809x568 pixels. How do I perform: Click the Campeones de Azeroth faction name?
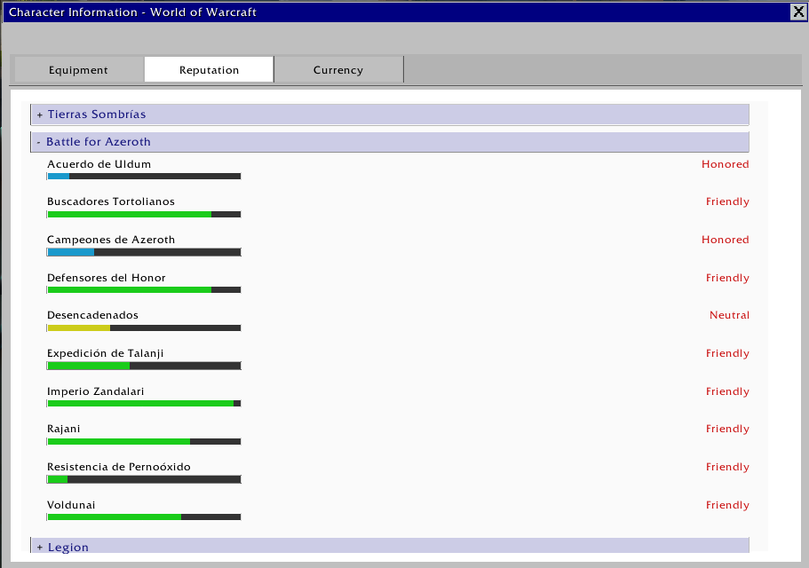111,240
